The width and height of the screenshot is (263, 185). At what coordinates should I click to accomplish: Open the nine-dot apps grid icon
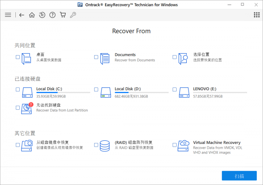256,15
